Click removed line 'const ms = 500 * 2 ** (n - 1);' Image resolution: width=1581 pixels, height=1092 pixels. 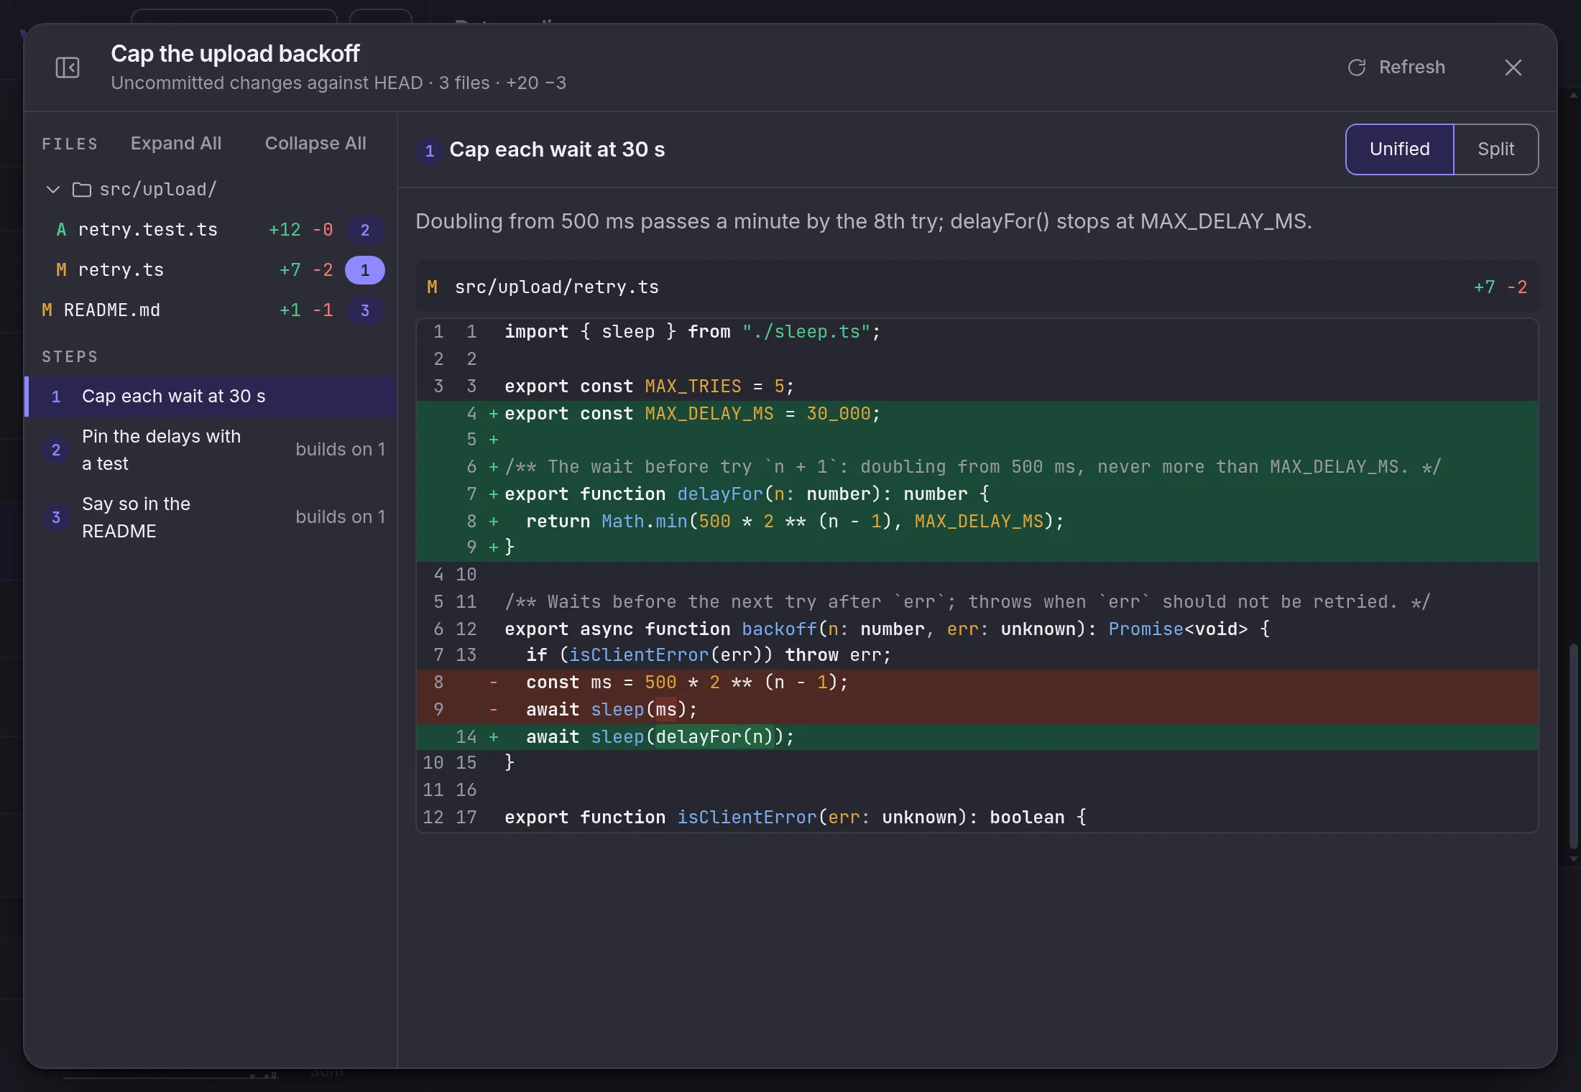(977, 682)
